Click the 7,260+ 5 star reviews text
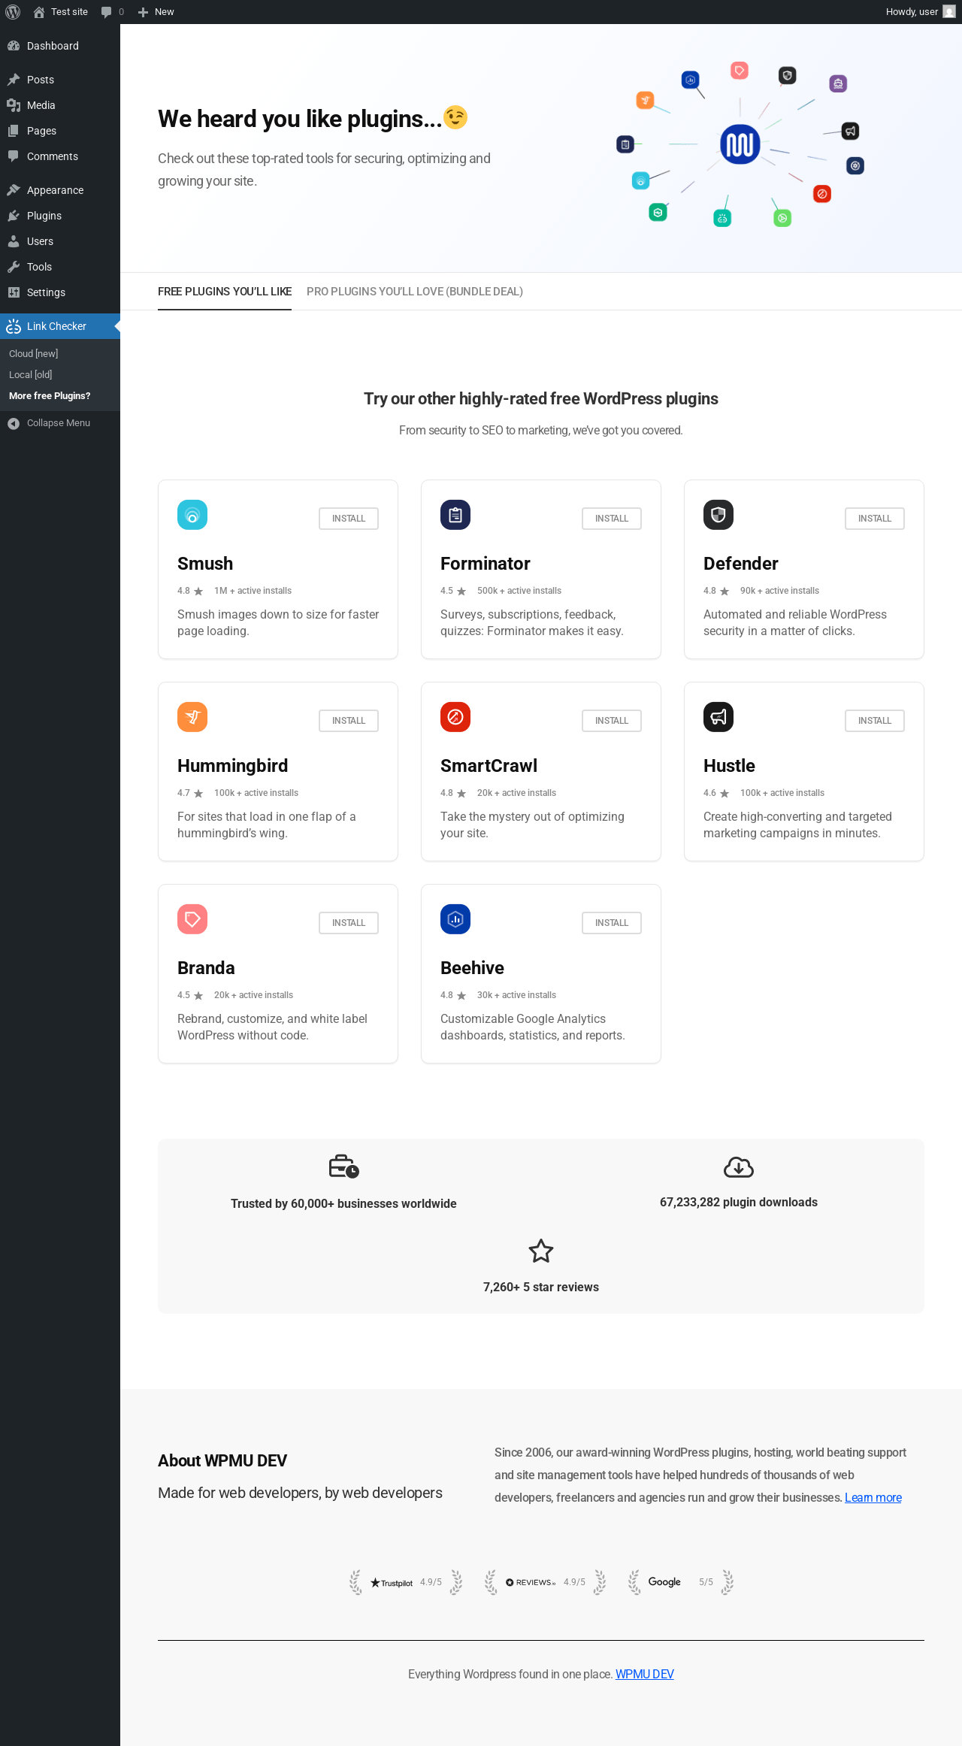962x1746 pixels. coord(541,1287)
